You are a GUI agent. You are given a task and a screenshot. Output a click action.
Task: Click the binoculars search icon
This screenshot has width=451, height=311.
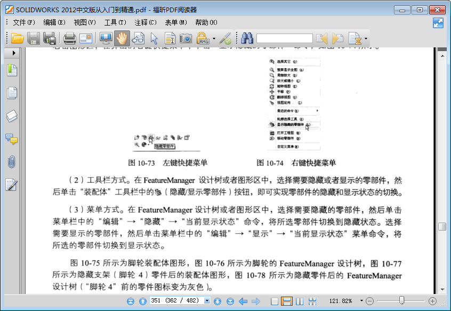point(247,38)
